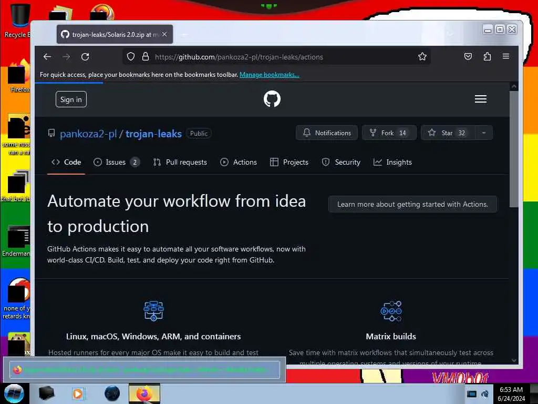
Task: Click the address bar URL field
Action: pos(276,57)
